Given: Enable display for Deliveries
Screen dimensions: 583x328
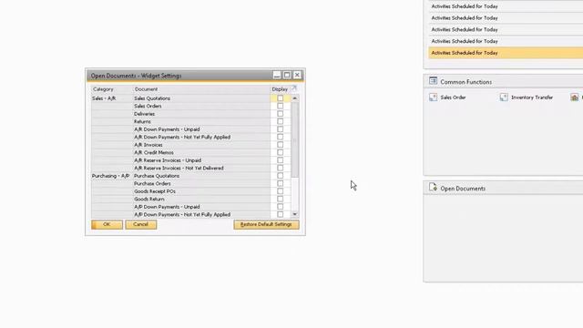Looking at the screenshot, I should coord(280,114).
